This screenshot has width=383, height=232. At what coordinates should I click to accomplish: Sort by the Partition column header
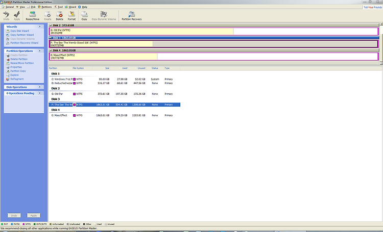(60, 68)
